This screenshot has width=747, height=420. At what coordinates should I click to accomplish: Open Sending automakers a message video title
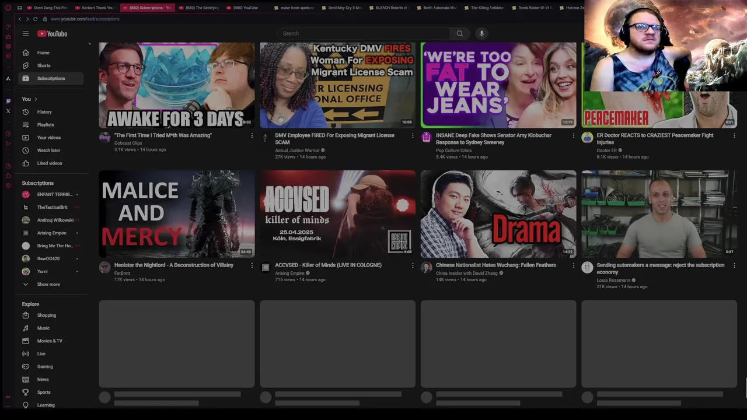click(661, 269)
